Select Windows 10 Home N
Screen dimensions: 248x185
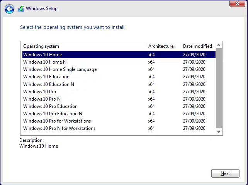pos(119,62)
